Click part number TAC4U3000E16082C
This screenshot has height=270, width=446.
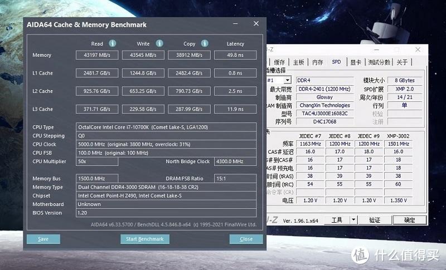click(324, 114)
